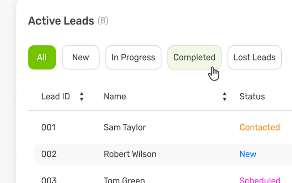
Task: Click the Name column header label
Action: [x=115, y=96]
